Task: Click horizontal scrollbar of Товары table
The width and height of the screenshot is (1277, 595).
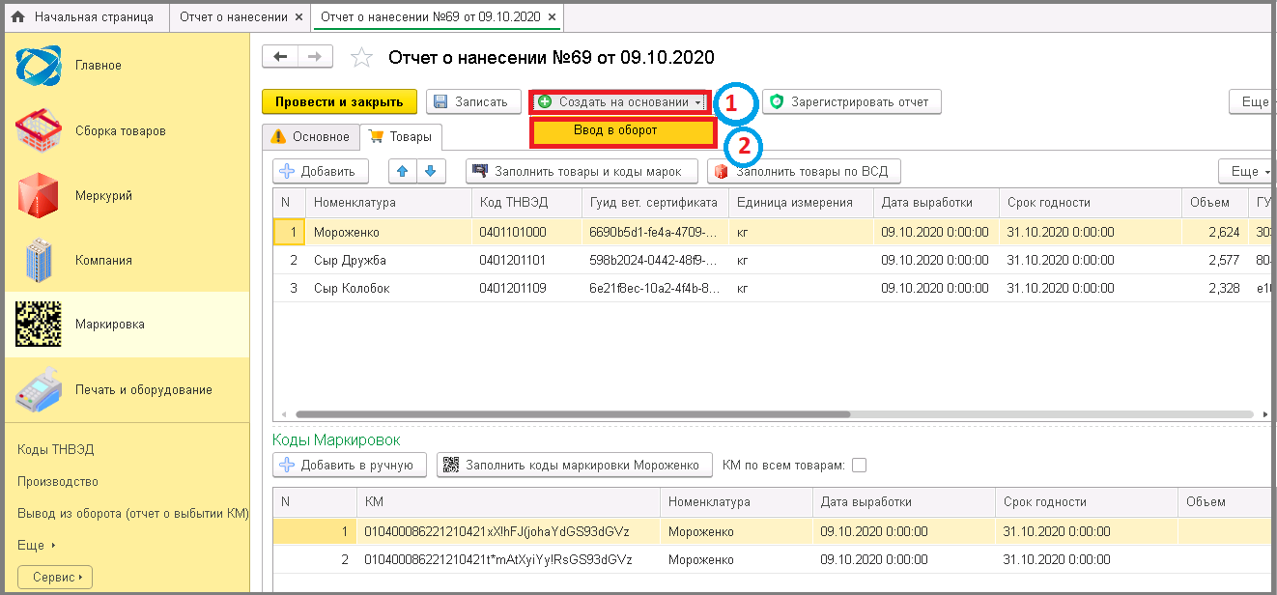Action: 572,413
